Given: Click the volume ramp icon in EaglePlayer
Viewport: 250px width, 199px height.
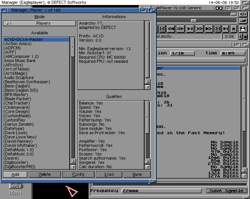Looking at the screenshot, I should pos(243,21).
